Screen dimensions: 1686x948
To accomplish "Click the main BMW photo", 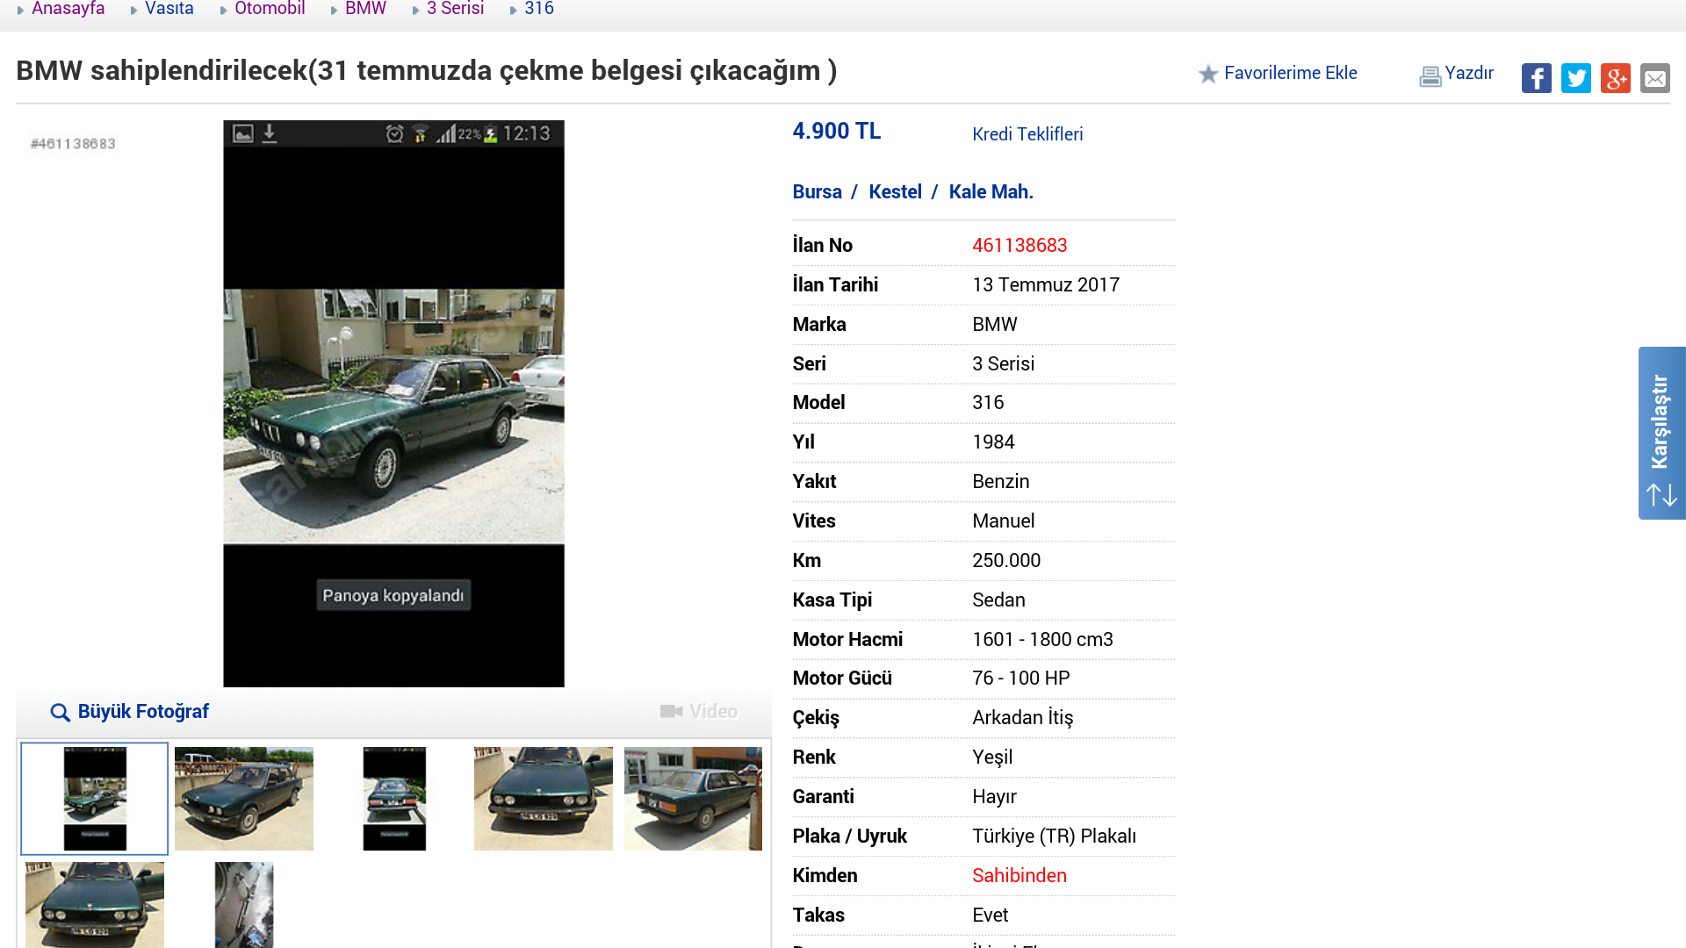I will coord(393,404).
